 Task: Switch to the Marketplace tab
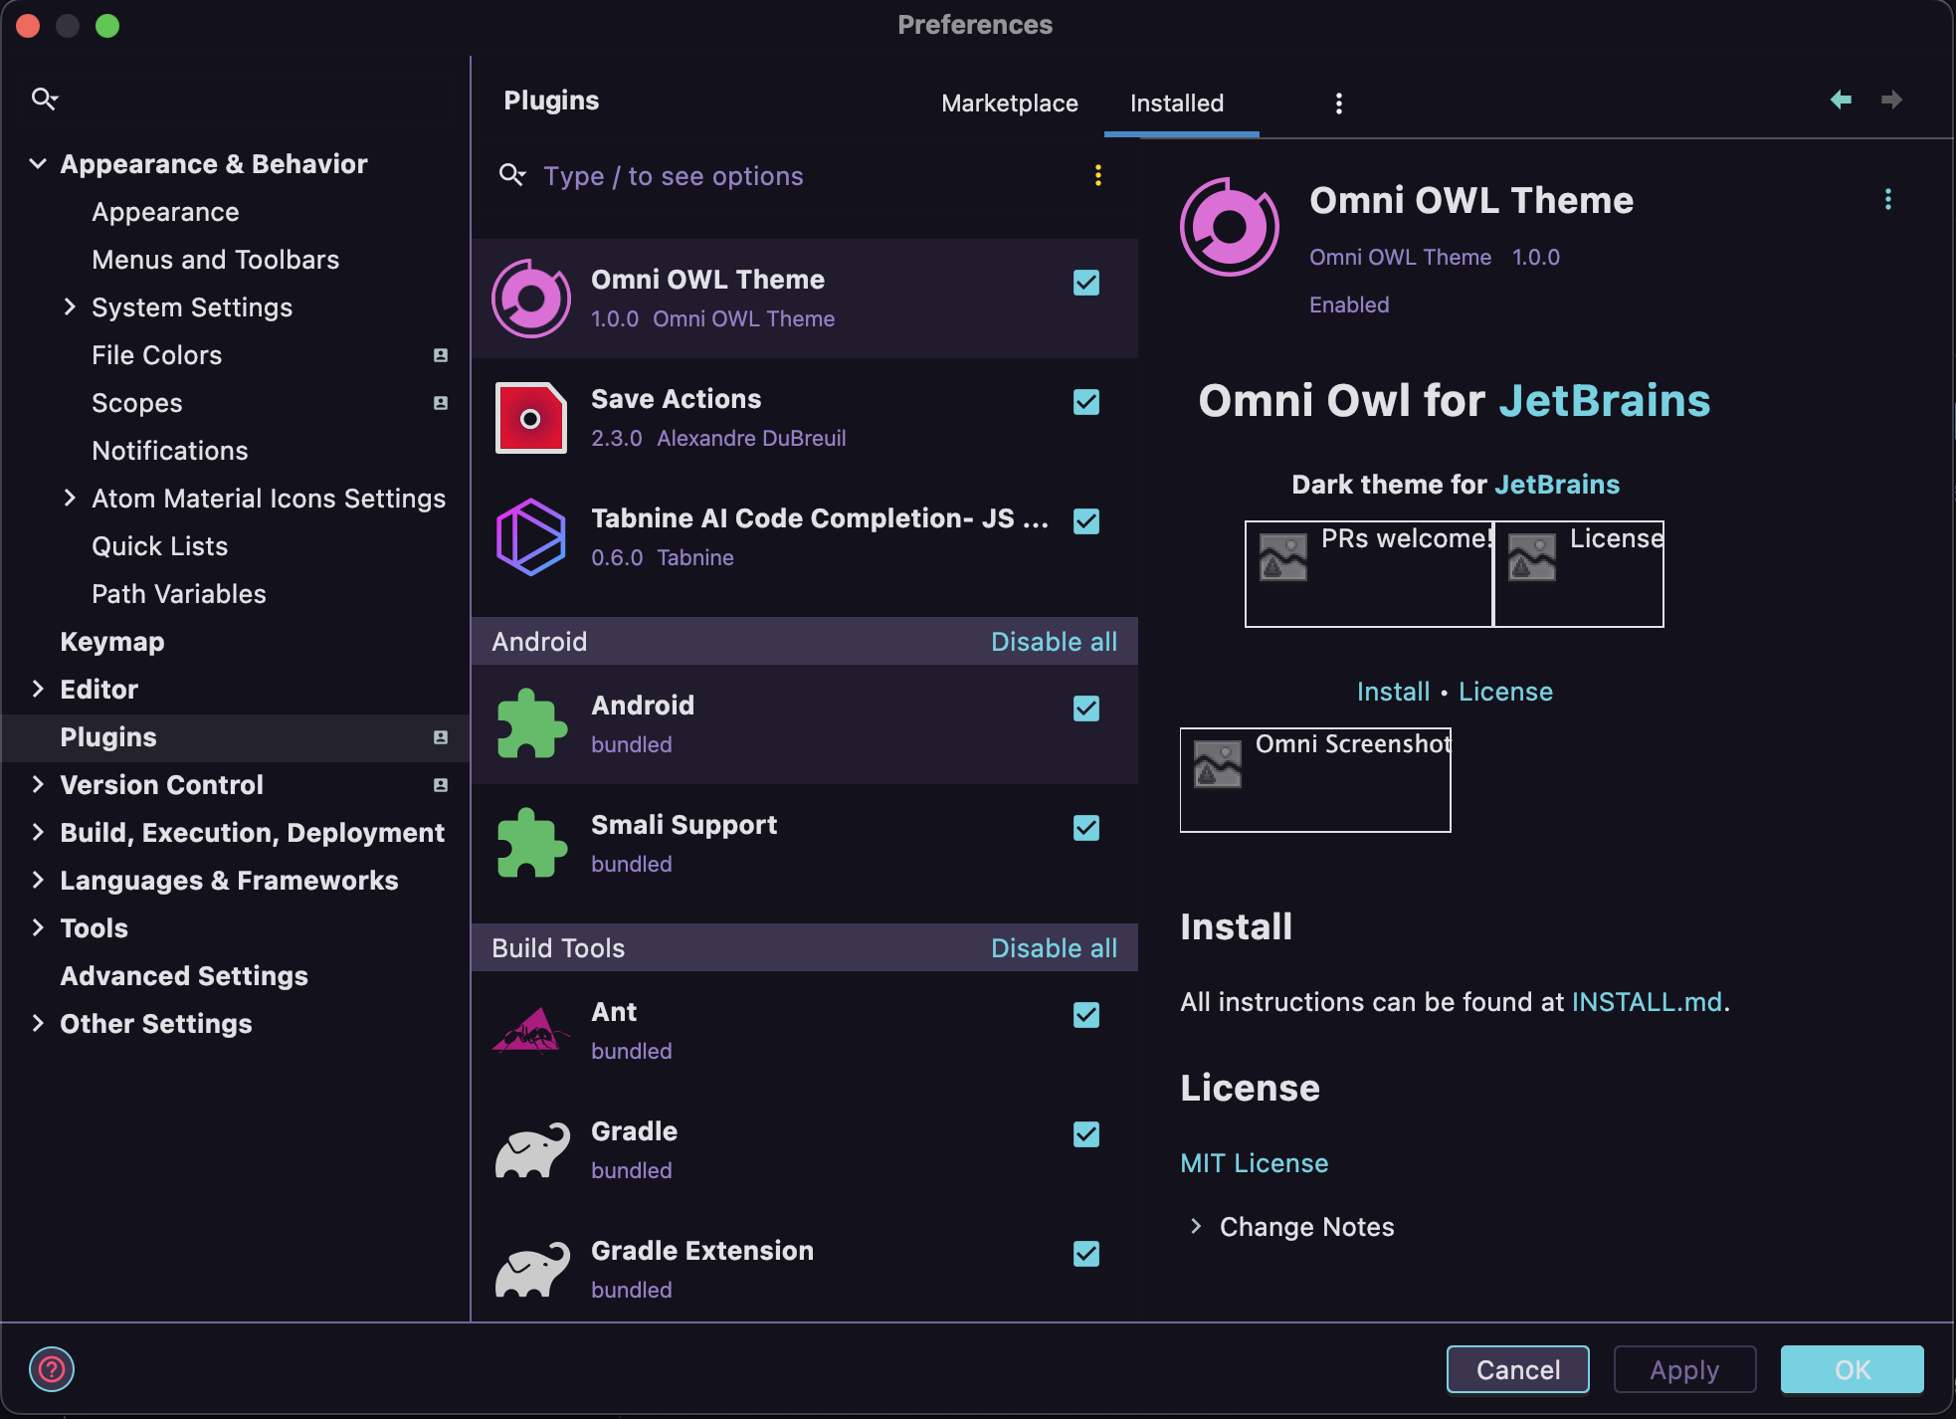(x=1009, y=103)
